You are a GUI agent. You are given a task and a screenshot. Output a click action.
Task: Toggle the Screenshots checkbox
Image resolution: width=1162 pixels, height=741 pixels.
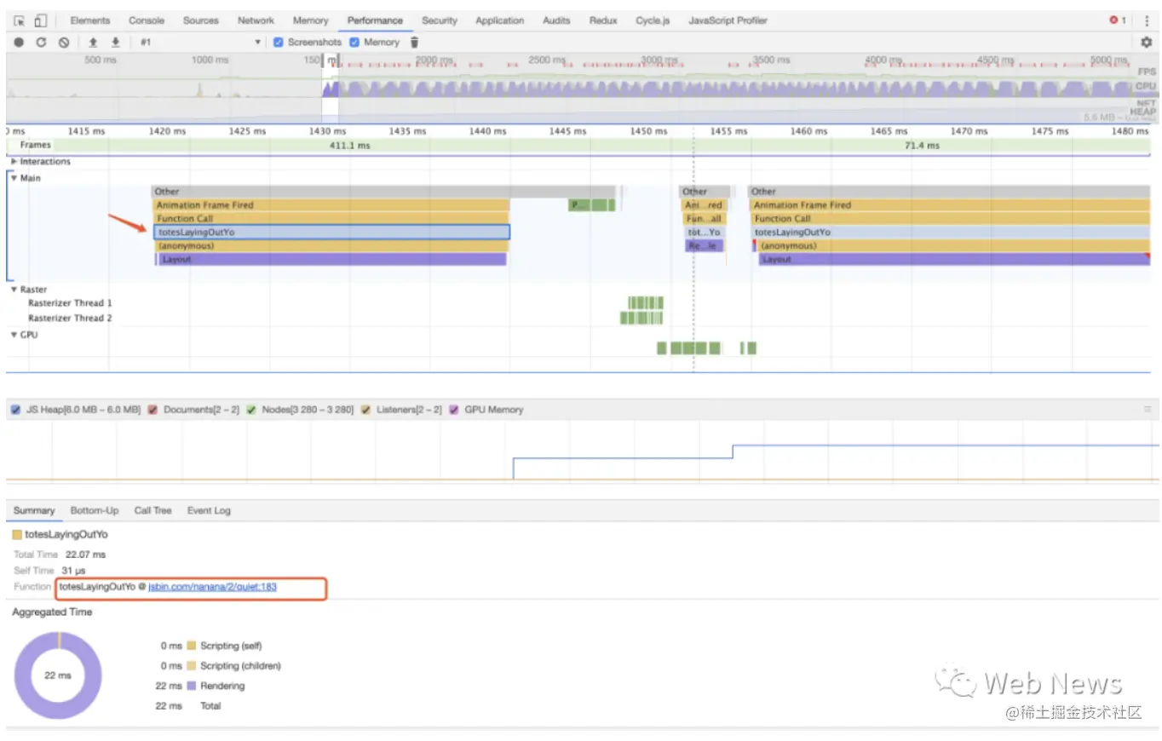279,42
